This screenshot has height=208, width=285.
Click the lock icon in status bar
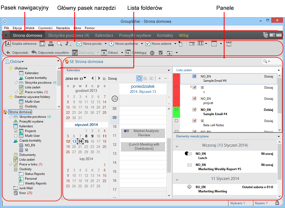pos(277,203)
